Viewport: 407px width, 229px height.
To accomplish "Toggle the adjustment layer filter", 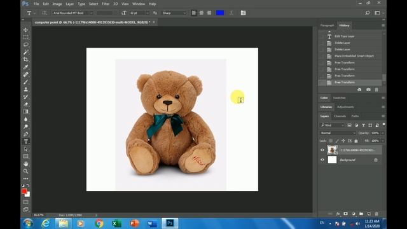I will tap(356, 125).
